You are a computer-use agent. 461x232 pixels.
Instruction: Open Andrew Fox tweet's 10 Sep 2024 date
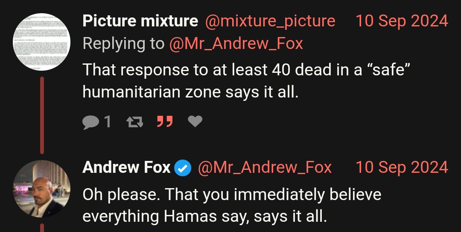[402, 167]
